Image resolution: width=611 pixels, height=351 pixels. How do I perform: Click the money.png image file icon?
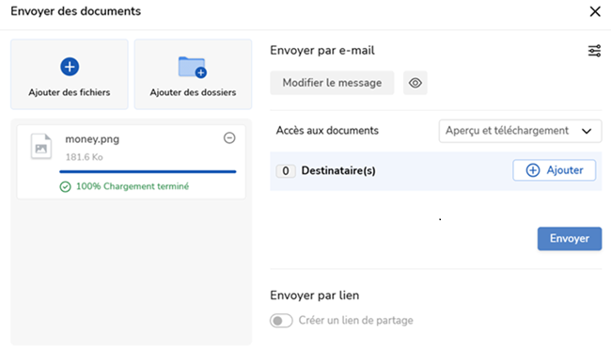(41, 146)
